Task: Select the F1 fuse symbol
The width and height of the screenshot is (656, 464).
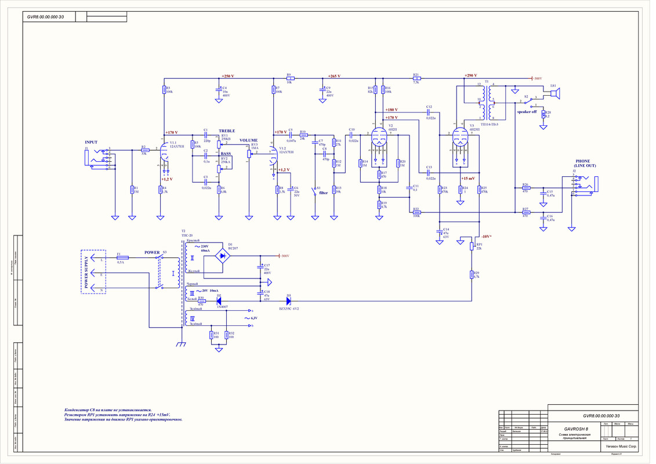Action: click(x=122, y=258)
